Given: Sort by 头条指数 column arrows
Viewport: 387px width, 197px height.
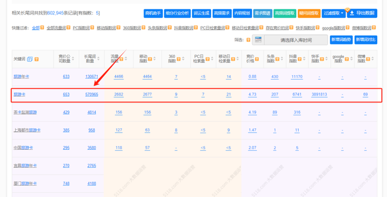Looking at the screenshot, I should click(x=282, y=59).
